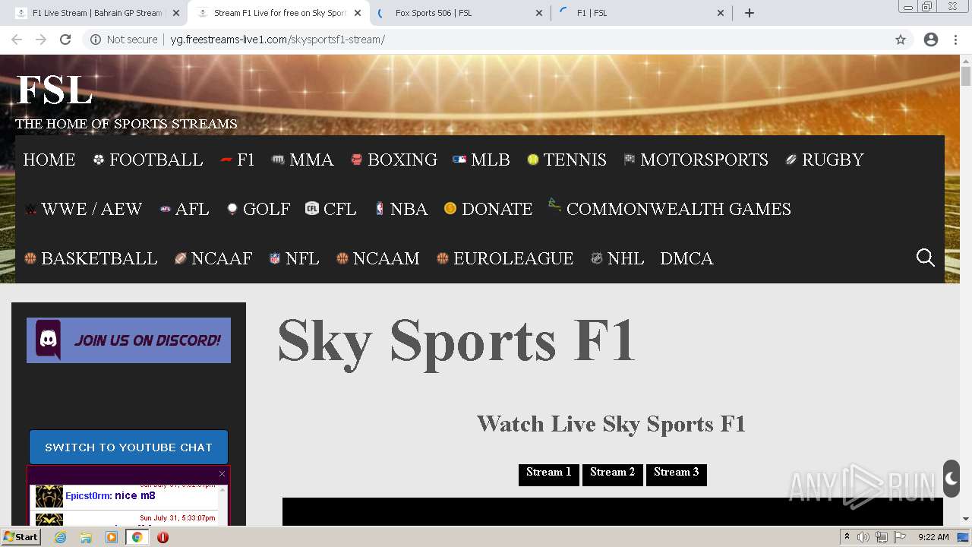
Task: Open the NBA section
Action: tap(401, 209)
